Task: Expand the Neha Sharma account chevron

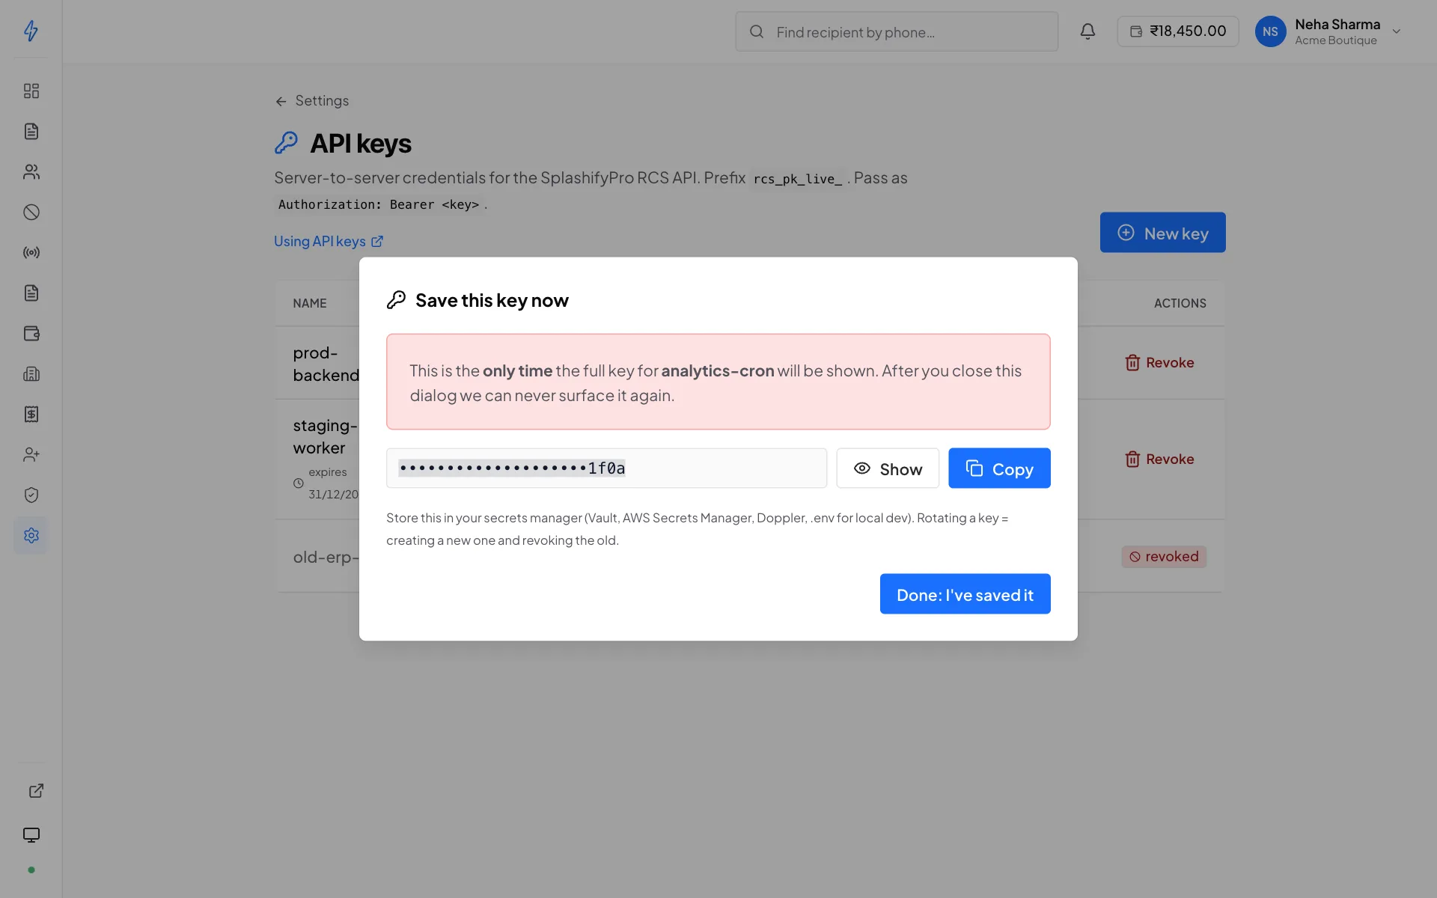Action: click(x=1396, y=31)
